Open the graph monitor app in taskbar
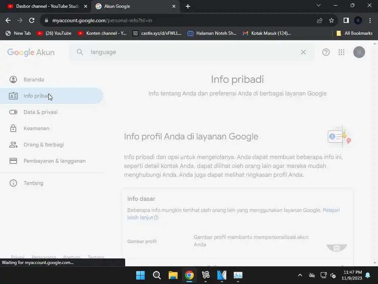Image resolution: width=378 pixels, height=284 pixels. [x=238, y=275]
